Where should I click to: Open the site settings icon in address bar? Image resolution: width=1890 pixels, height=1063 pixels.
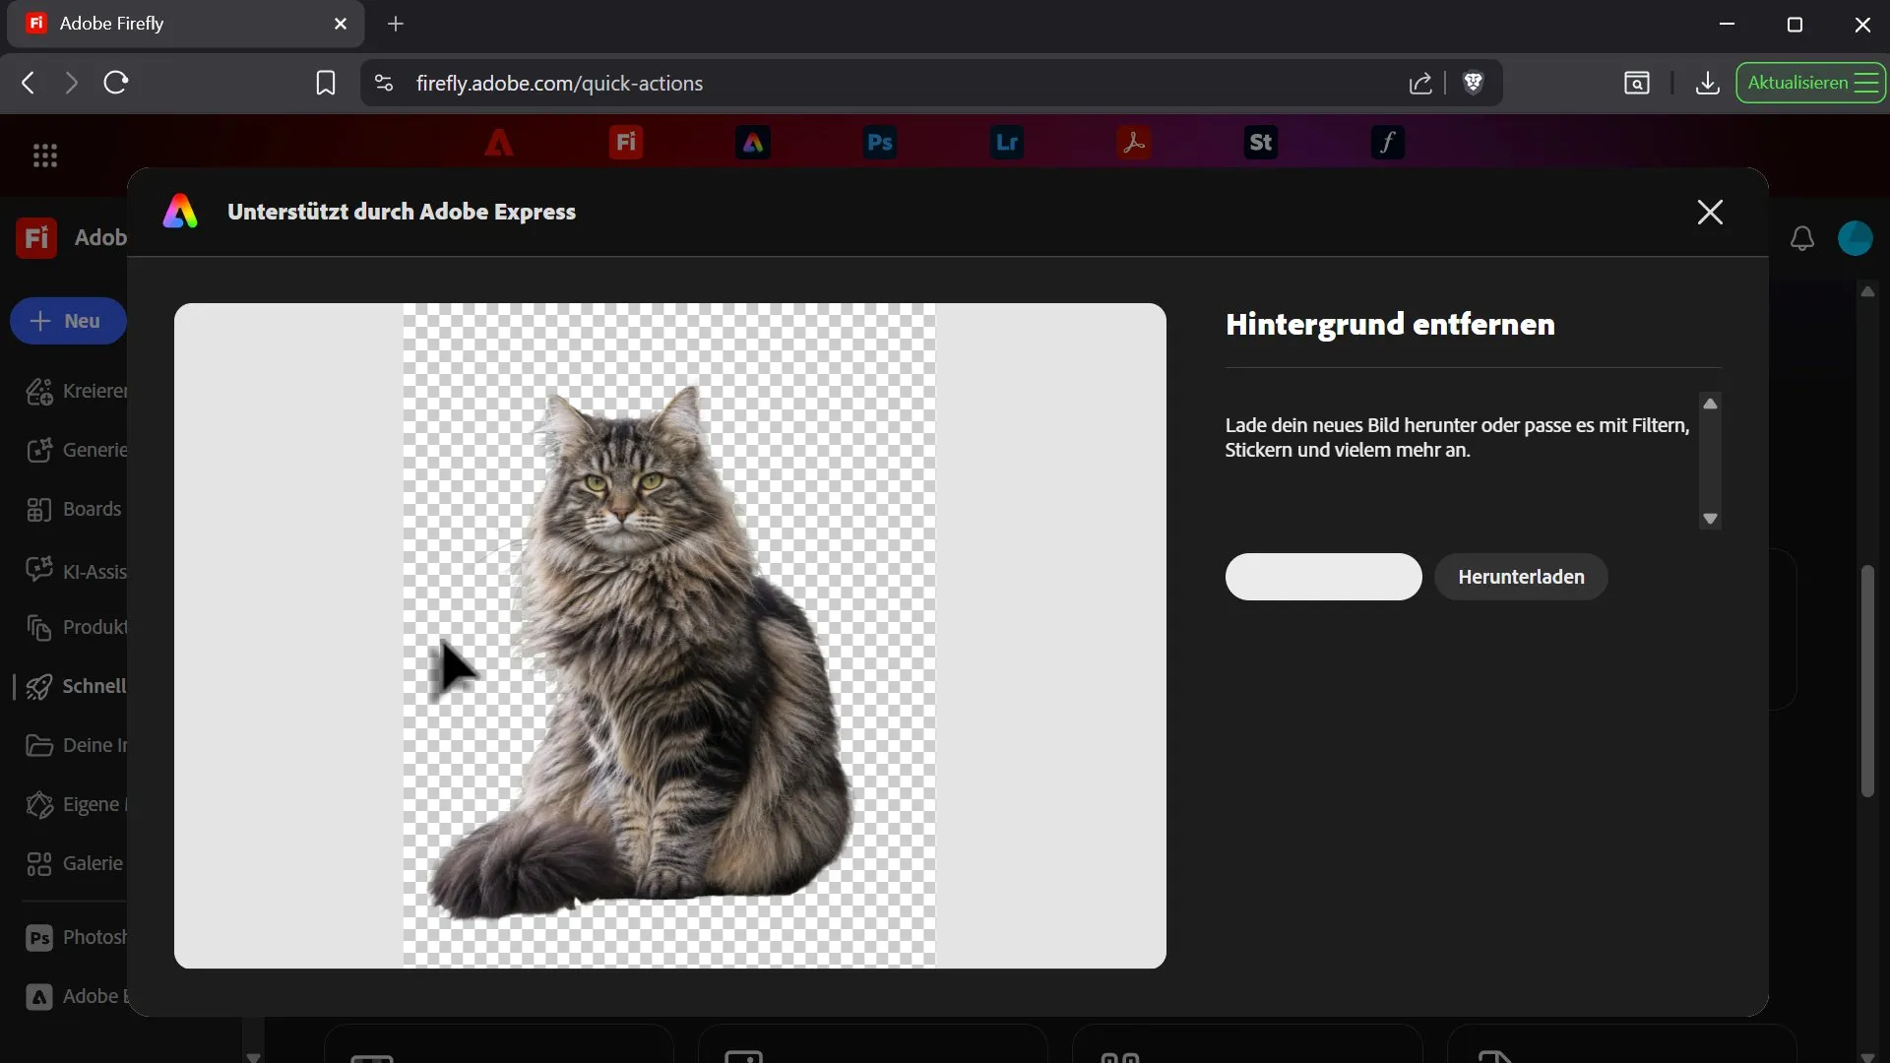click(384, 83)
